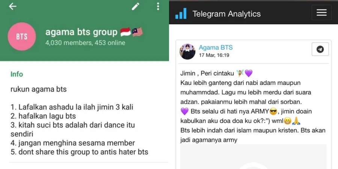Screen dimensions: 338x169
Task: Tap the Malaysian flag emoji in title
Action: tap(137, 32)
